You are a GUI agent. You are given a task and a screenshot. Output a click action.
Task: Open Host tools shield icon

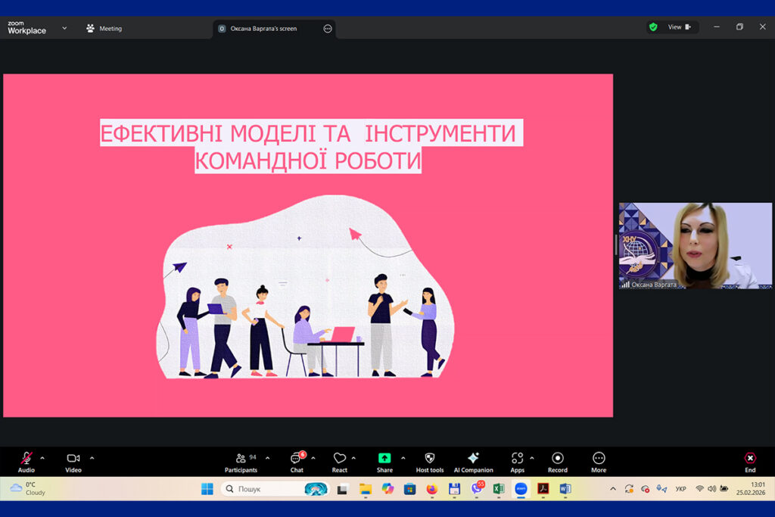coord(430,458)
